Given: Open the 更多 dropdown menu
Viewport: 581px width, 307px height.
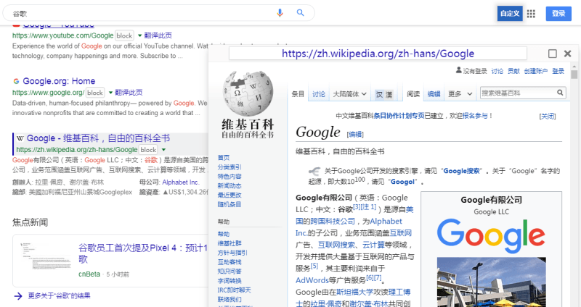Looking at the screenshot, I should tap(460, 94).
